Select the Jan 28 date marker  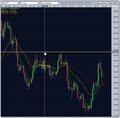[x=104, y=6]
